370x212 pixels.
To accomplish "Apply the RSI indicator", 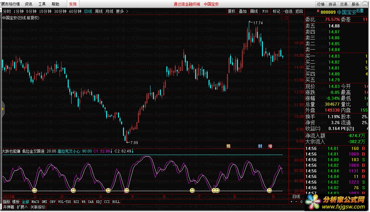I will point(76,202).
